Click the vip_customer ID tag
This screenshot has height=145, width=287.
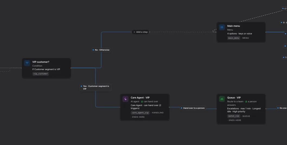(x=41, y=74)
